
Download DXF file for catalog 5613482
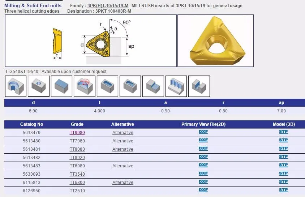[203, 157]
